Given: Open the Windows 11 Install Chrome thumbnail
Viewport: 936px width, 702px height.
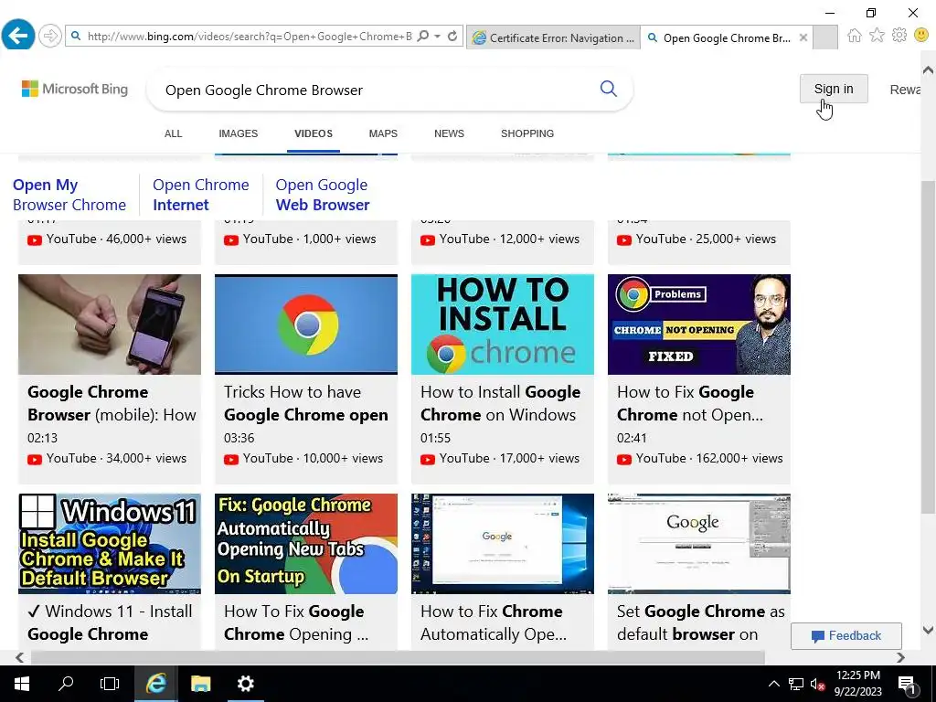Looking at the screenshot, I should coord(110,544).
